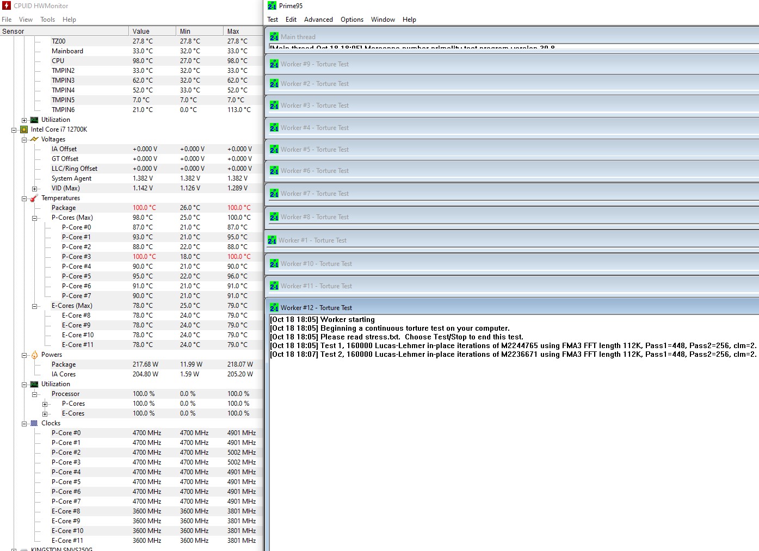Collapse the Processor utilization node

pyautogui.click(x=35, y=394)
